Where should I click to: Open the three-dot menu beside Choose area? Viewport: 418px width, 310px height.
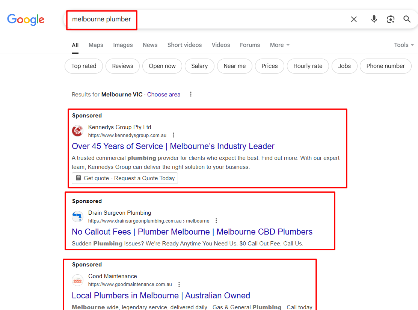191,94
